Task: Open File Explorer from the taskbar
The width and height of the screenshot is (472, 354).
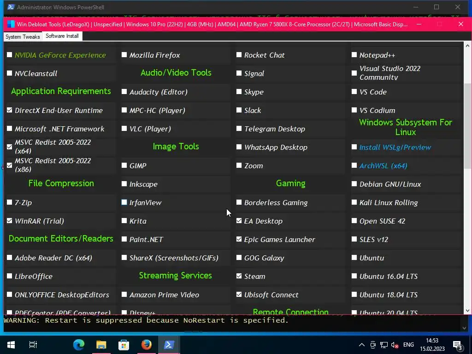Action: 101,345
